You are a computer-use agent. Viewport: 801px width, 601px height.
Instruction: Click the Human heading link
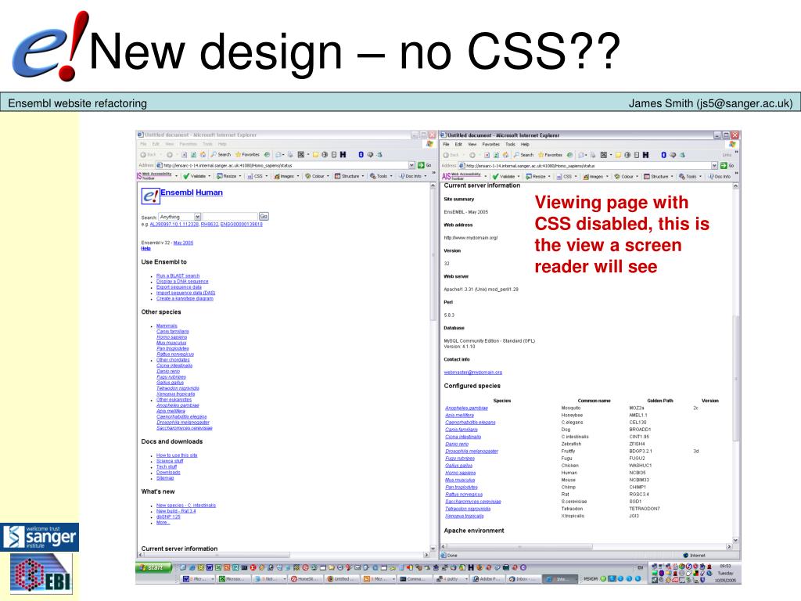210,193
